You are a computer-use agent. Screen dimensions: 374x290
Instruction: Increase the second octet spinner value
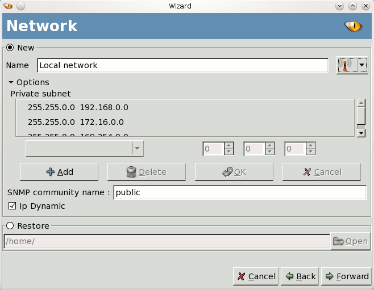click(270, 145)
